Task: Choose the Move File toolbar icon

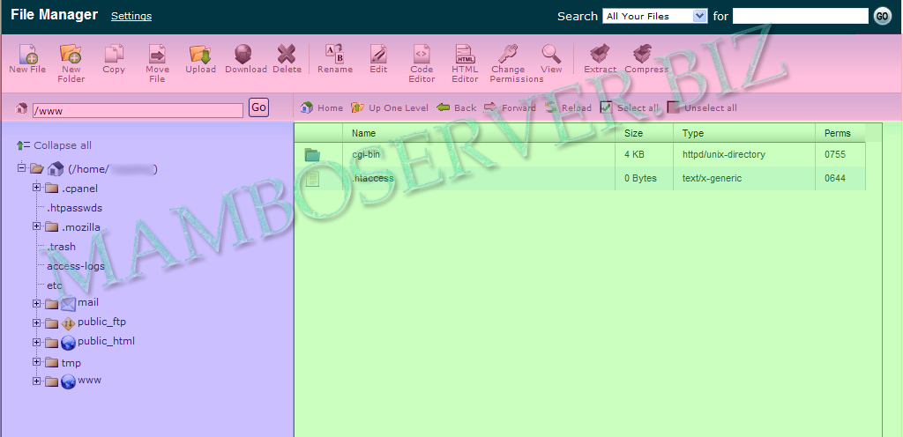Action: [x=157, y=63]
